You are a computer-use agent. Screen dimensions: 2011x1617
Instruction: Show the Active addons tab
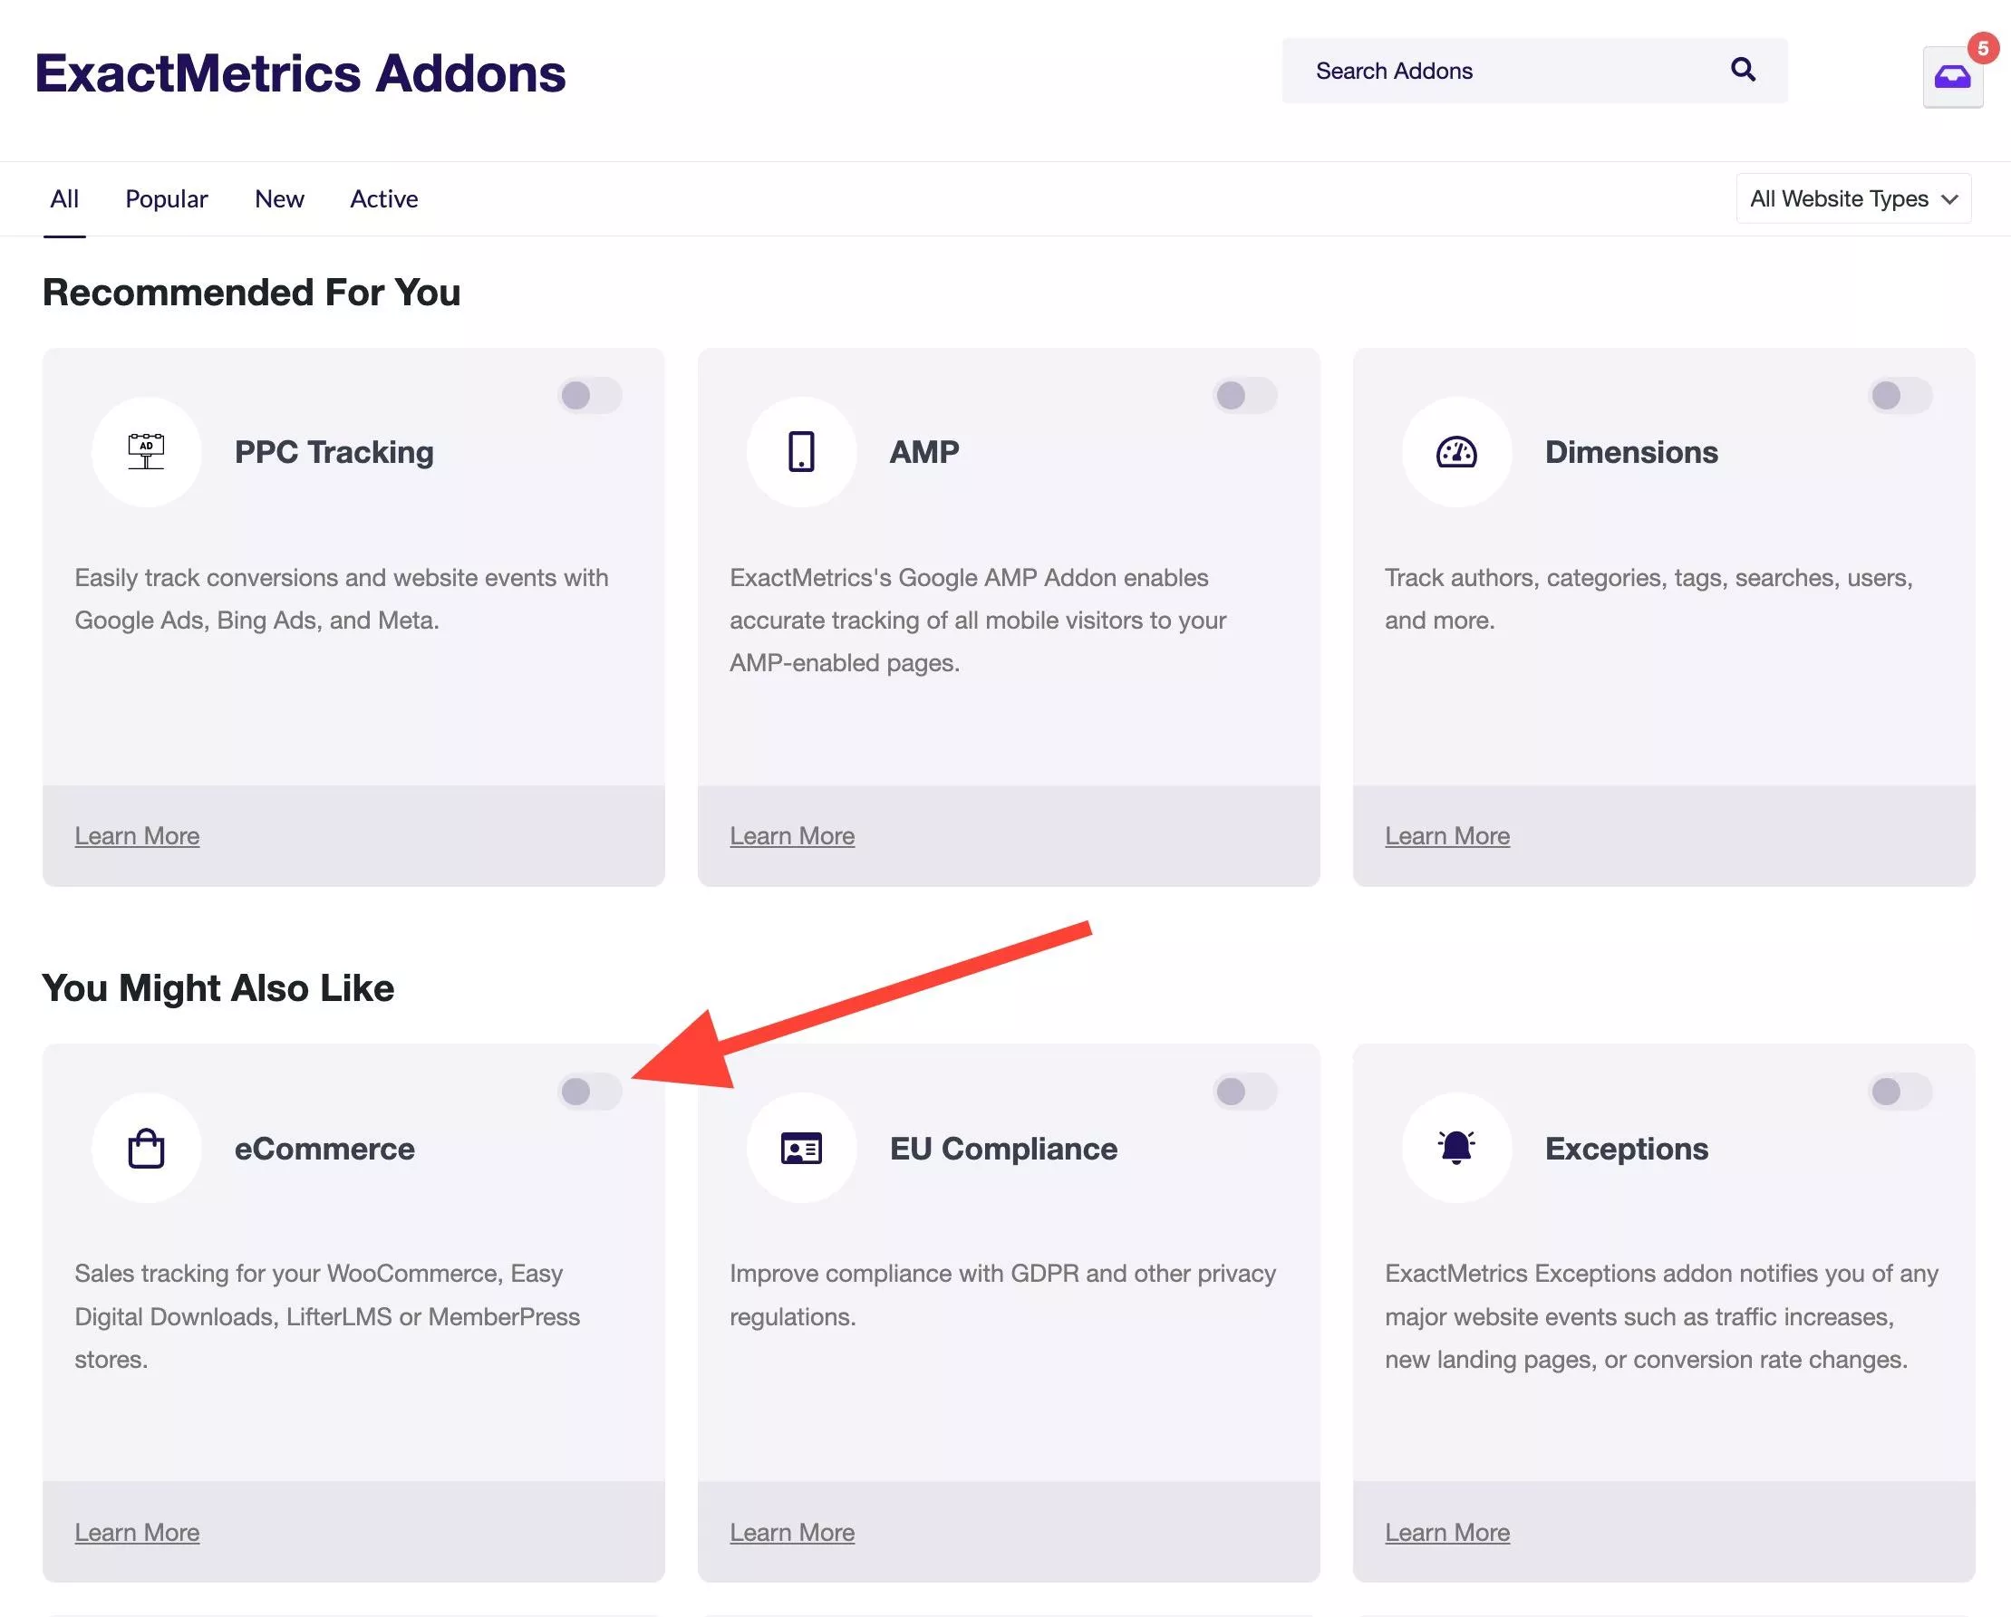point(383,198)
